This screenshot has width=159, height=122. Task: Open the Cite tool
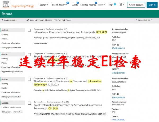57,20
